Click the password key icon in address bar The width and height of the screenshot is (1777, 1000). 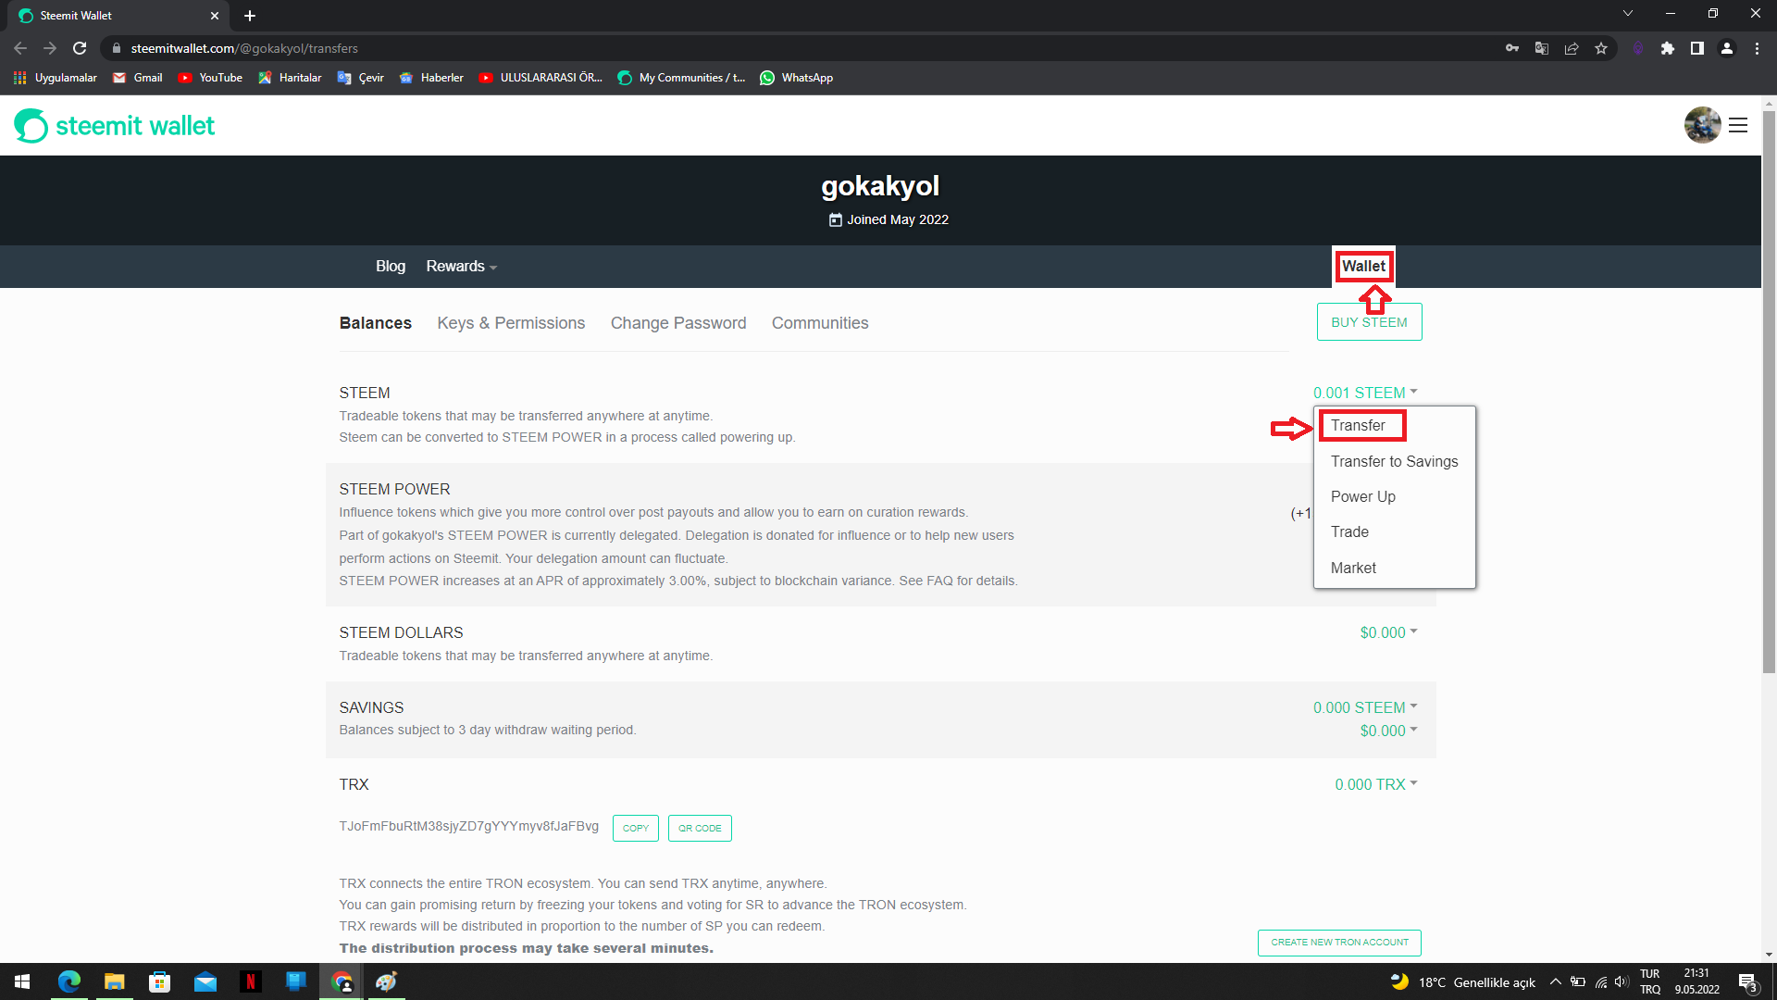pyautogui.click(x=1512, y=48)
